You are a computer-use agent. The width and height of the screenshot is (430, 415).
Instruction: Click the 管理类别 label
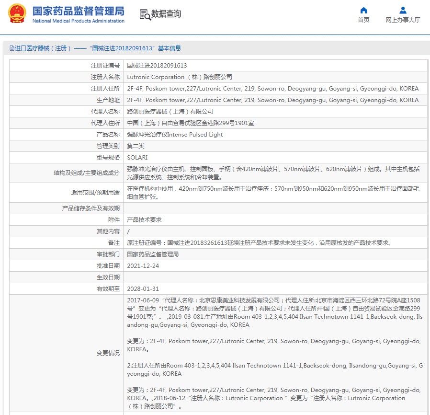pyautogui.click(x=108, y=146)
